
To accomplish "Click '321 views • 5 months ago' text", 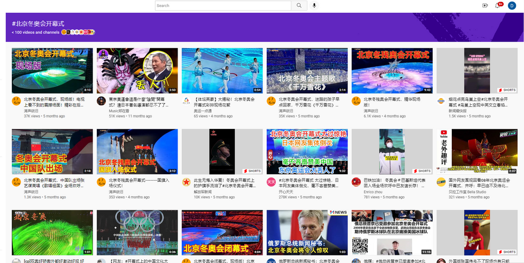I will 469,197.
